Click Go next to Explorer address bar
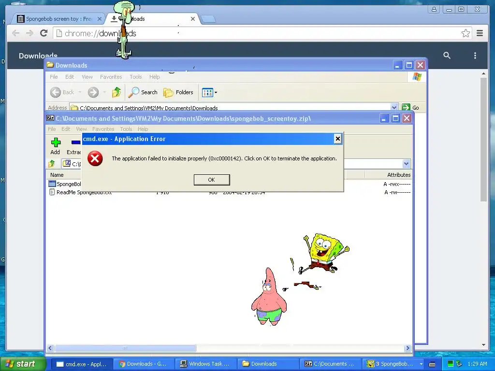This screenshot has width=495, height=371. 411,108
